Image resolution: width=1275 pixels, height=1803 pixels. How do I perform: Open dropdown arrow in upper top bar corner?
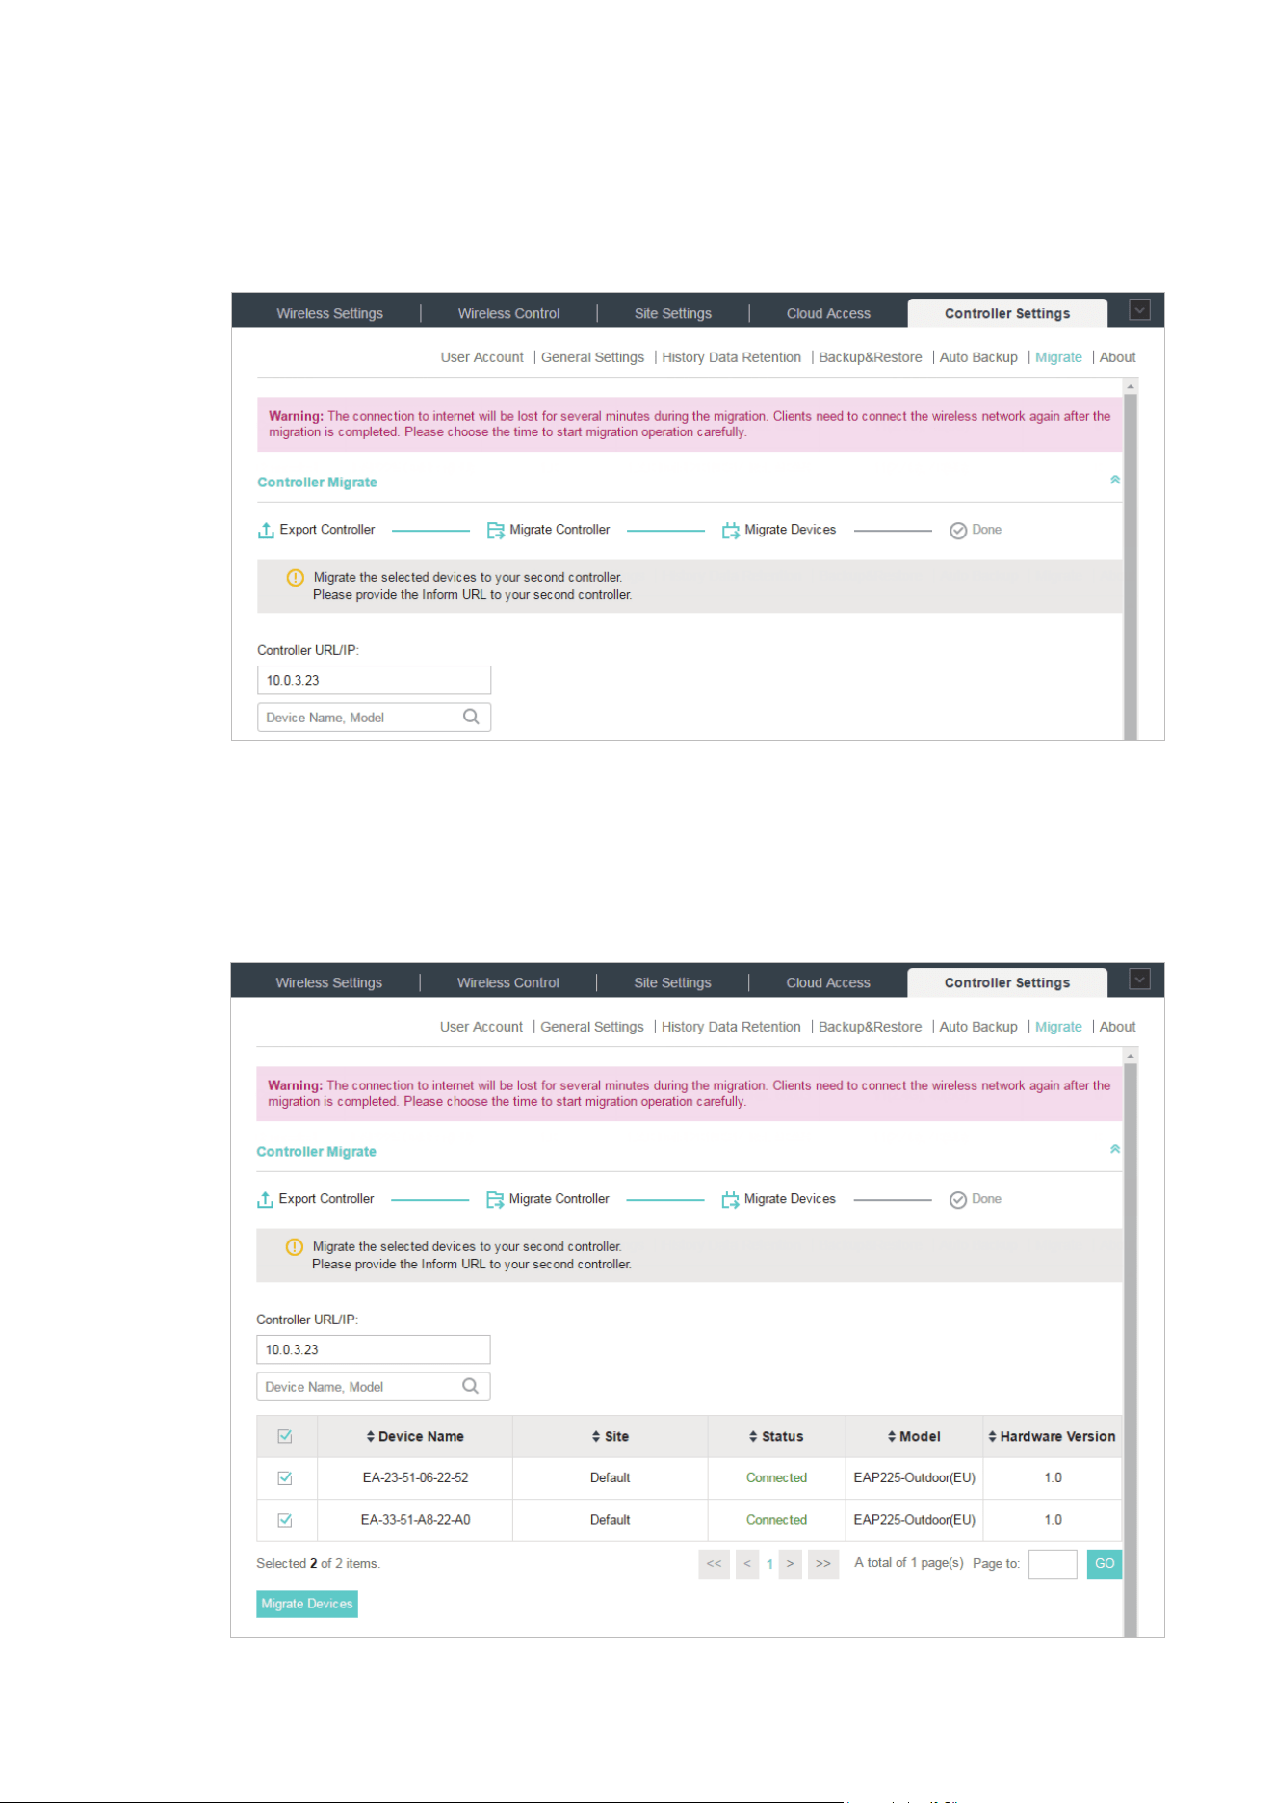click(1140, 310)
